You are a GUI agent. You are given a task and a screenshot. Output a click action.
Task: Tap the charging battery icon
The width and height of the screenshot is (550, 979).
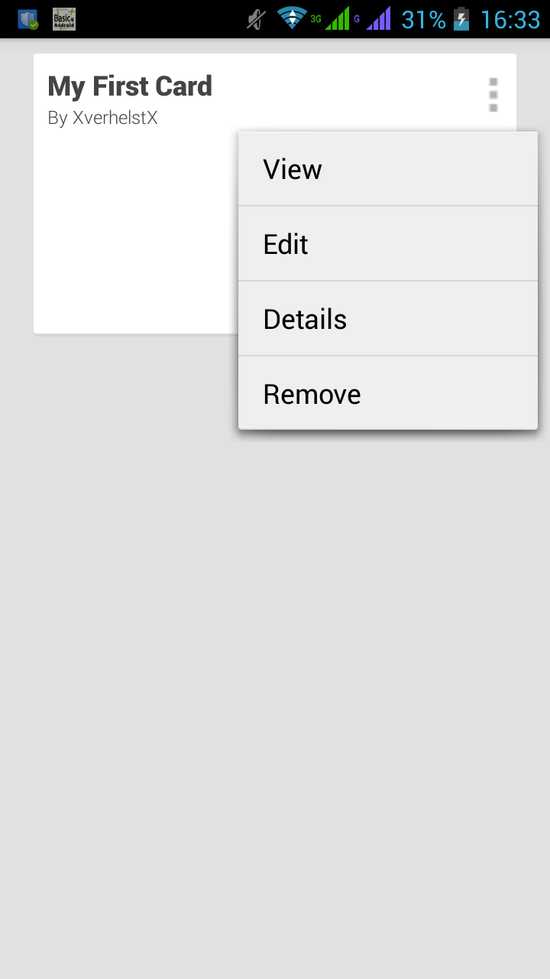461,19
